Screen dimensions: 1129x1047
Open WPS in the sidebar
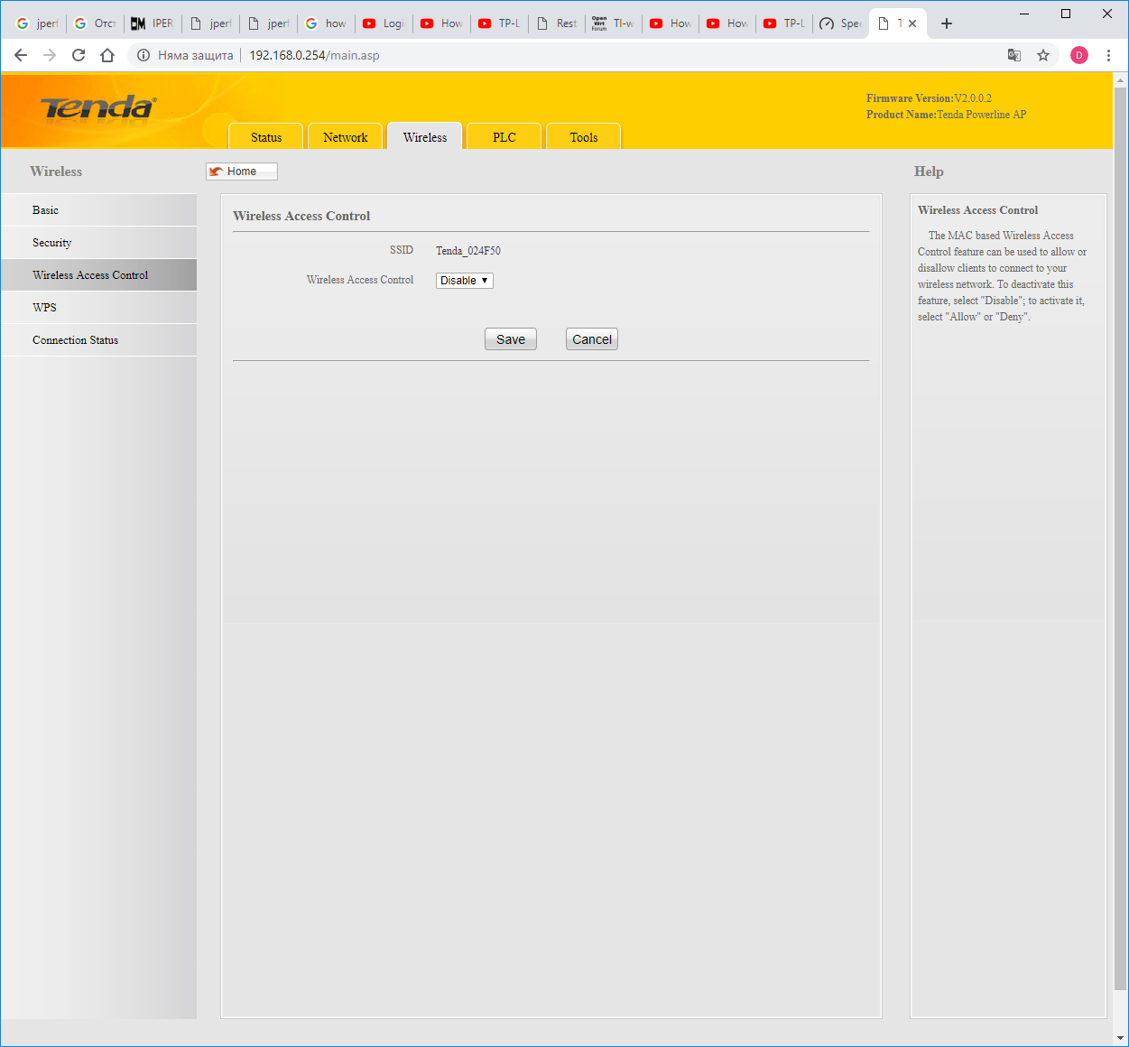tap(98, 308)
